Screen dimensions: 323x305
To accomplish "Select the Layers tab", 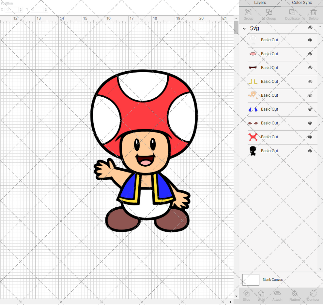I will click(260, 3).
